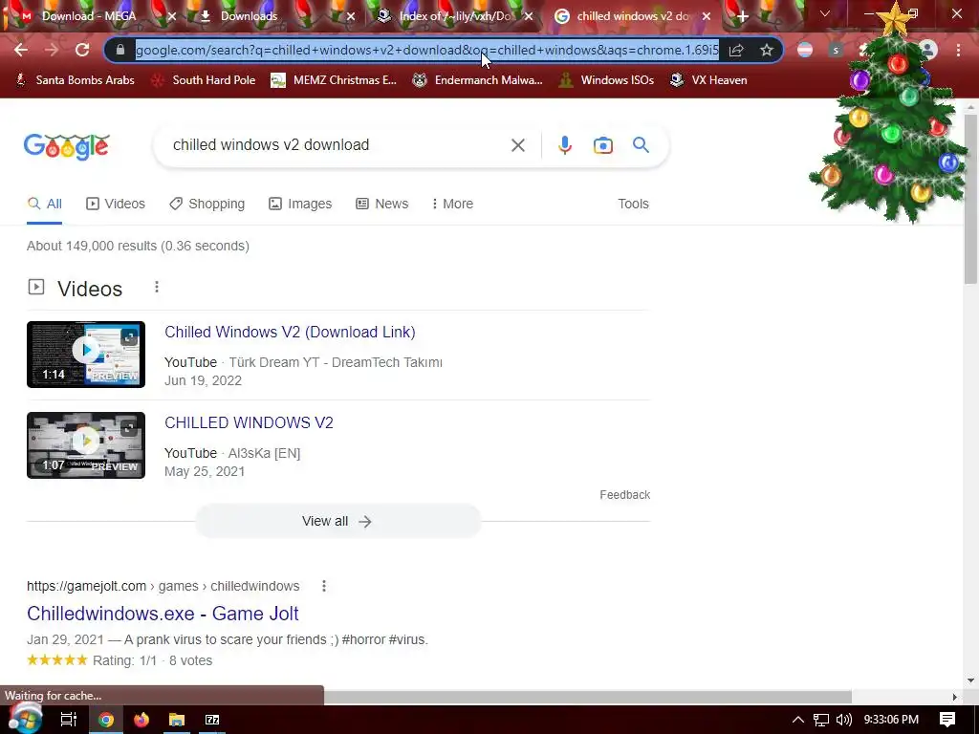Open the tab search chevron
This screenshot has width=979, height=734.
point(825,13)
